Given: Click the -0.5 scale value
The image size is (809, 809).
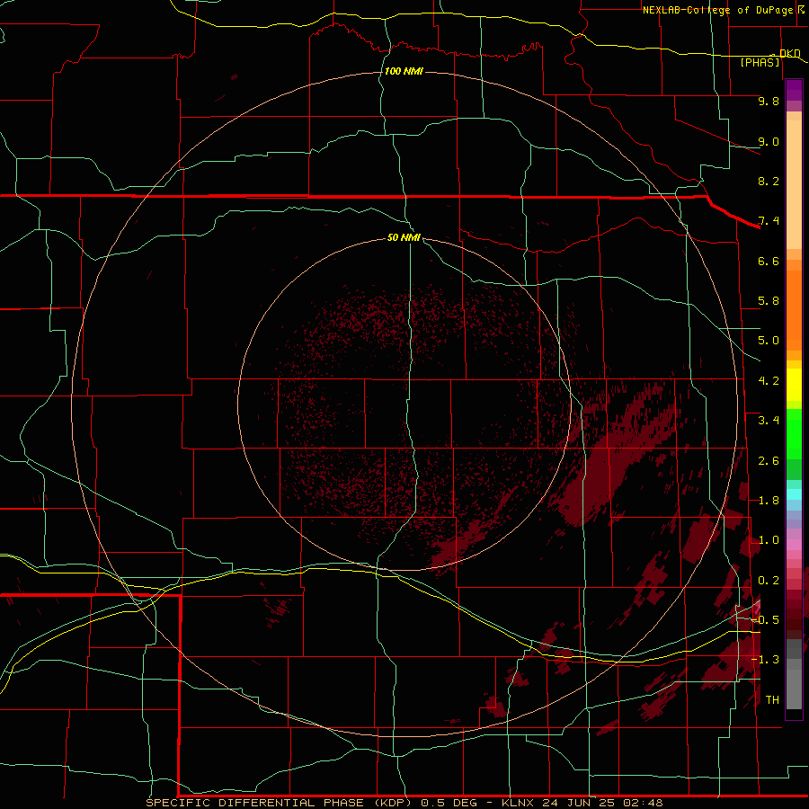Looking at the screenshot, I should coord(765,620).
